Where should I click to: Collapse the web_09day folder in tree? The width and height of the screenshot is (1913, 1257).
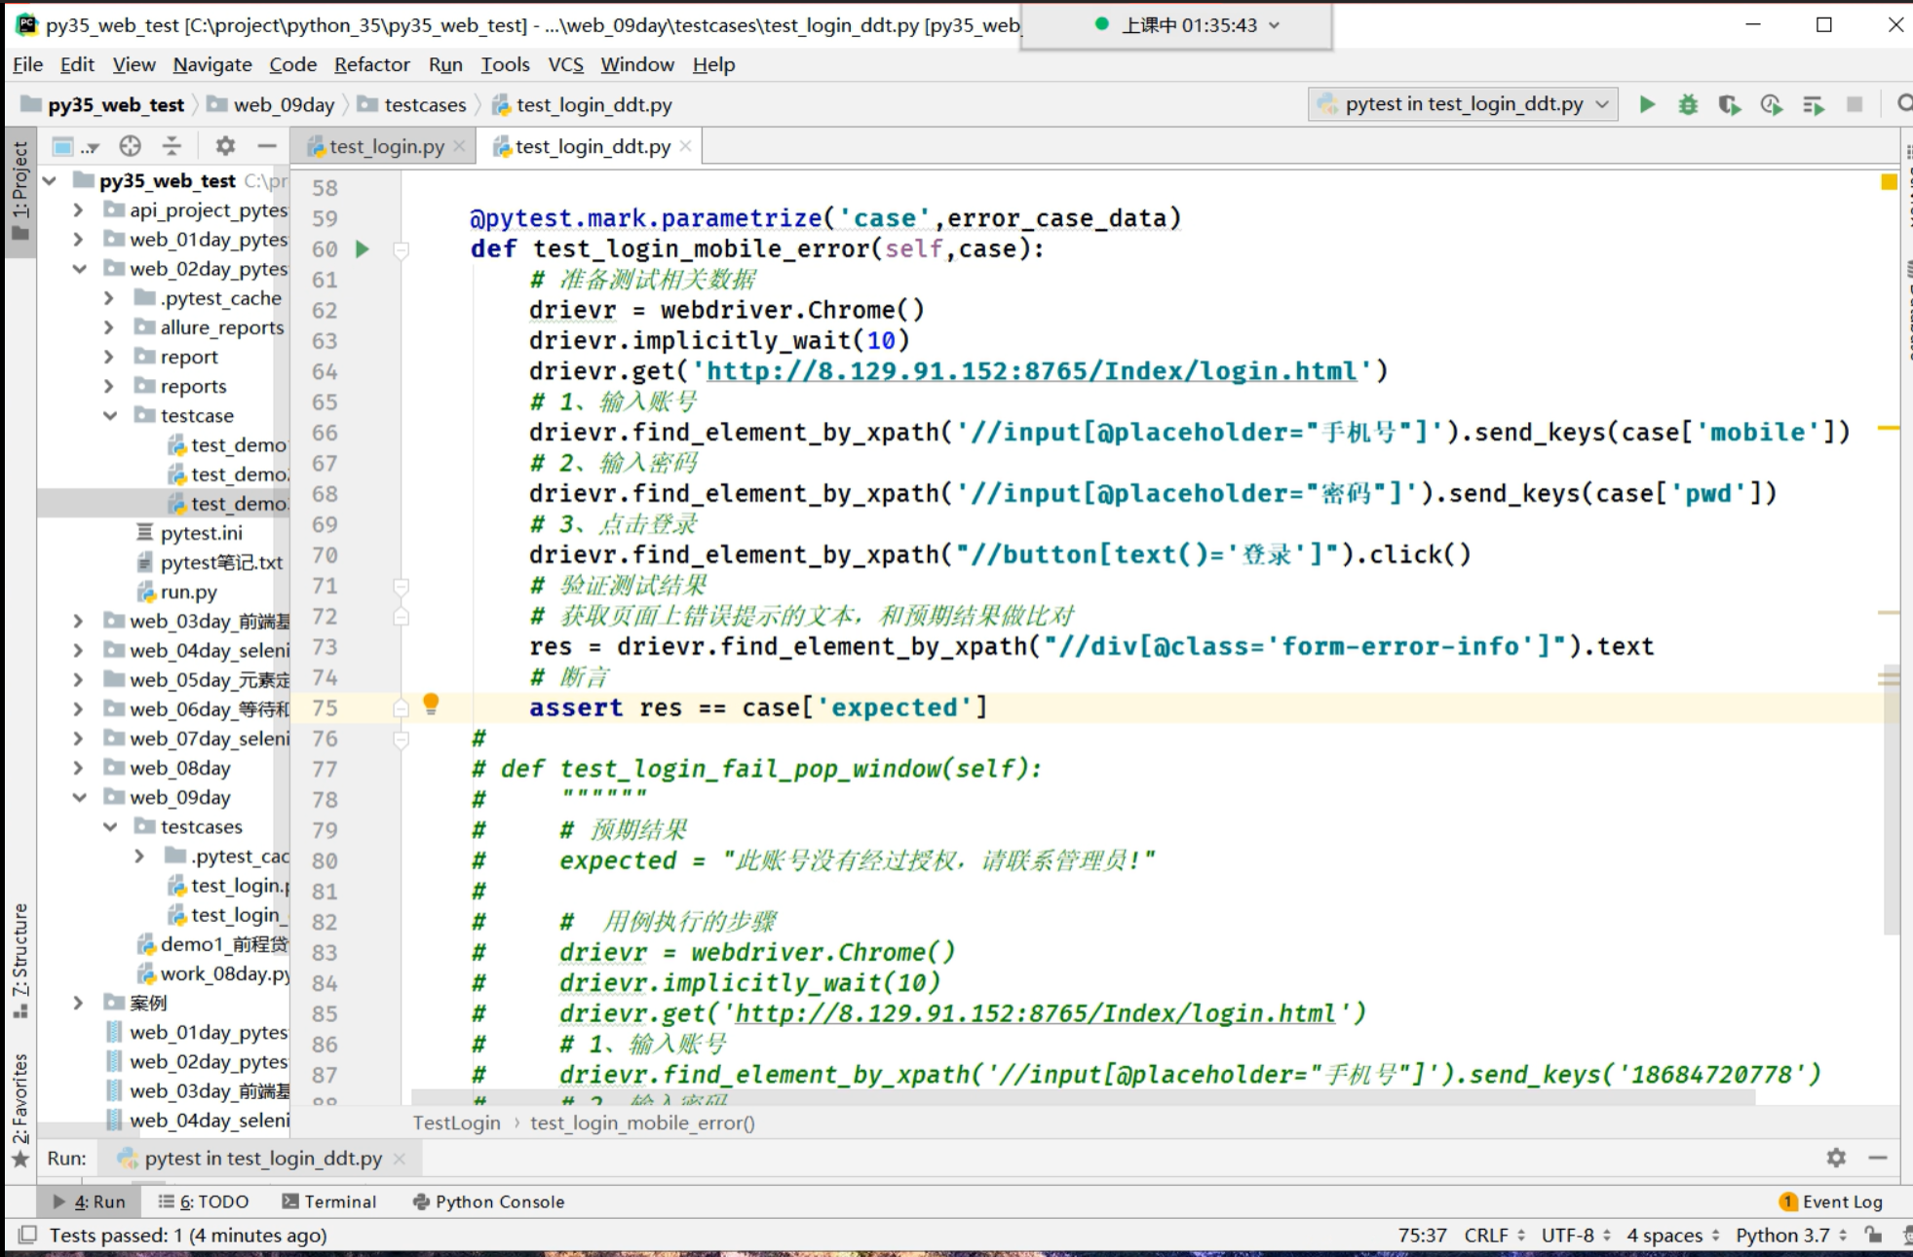pyautogui.click(x=80, y=797)
